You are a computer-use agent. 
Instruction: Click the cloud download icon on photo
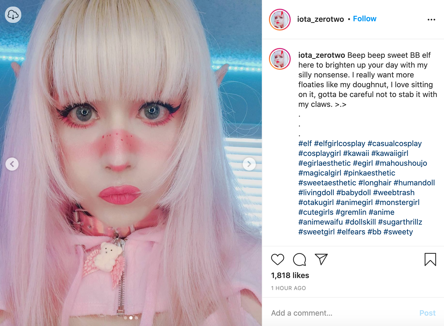(x=13, y=15)
